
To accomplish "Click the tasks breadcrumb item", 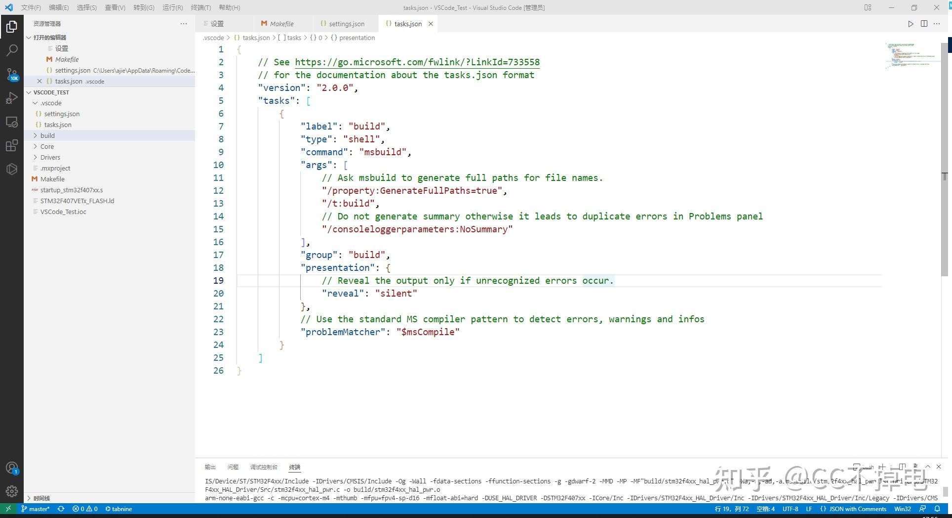I will [x=289, y=38].
